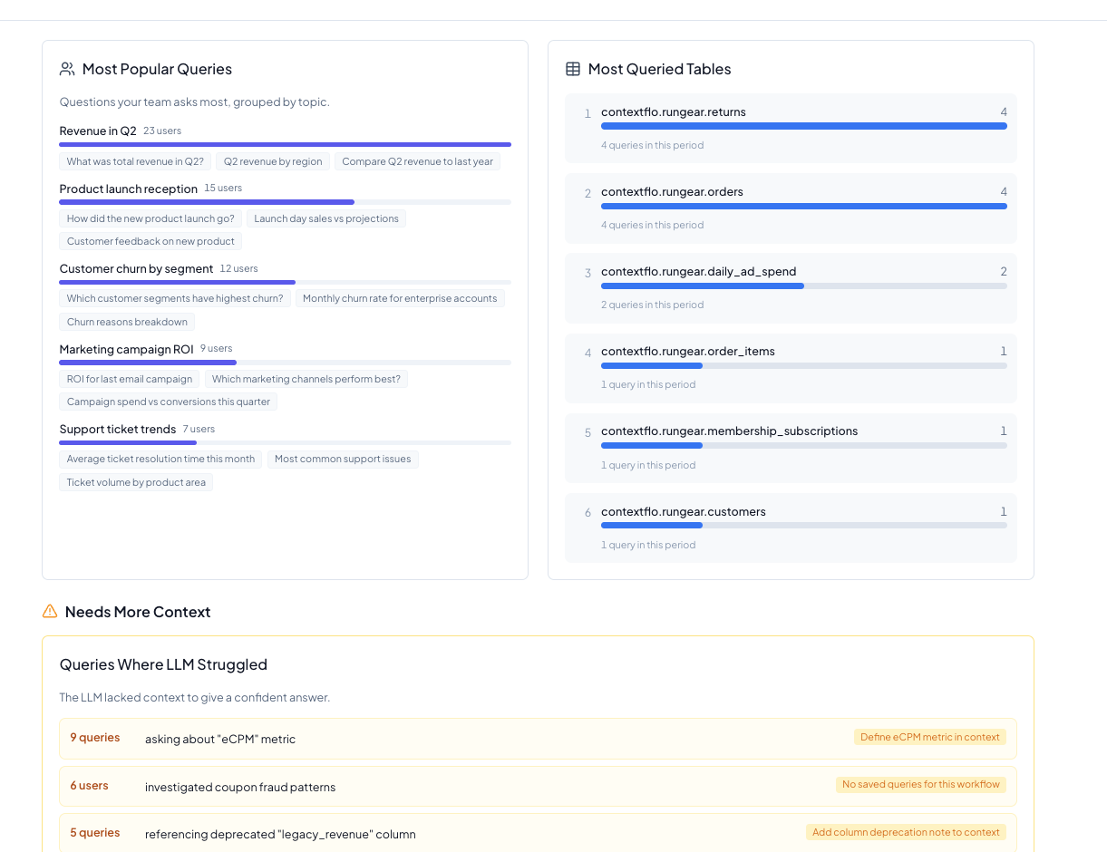Click the 'Support ticket trends' topic heading

tap(118, 429)
